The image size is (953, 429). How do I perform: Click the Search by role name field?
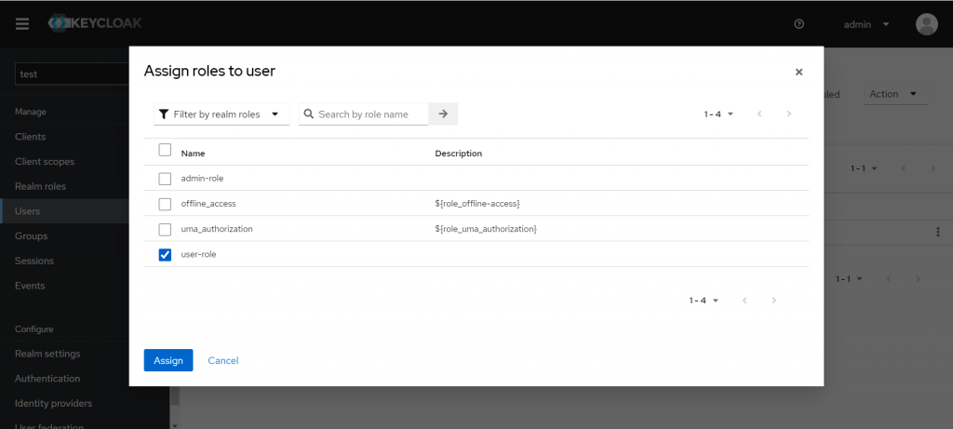(x=364, y=114)
